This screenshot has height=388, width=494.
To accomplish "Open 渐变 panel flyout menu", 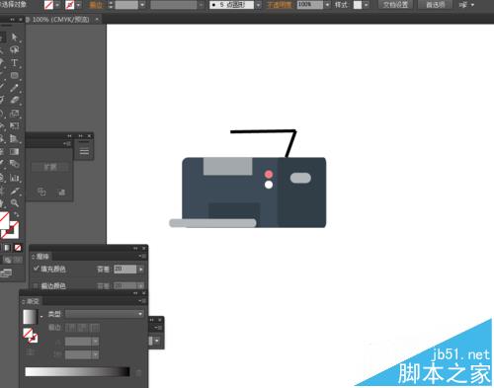I will click(142, 301).
